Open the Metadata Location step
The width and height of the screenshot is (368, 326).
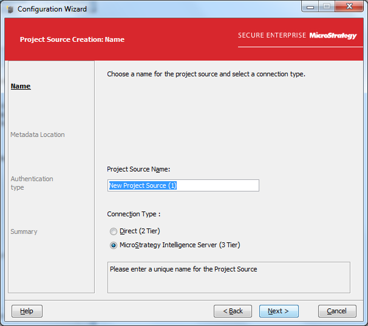[38, 135]
